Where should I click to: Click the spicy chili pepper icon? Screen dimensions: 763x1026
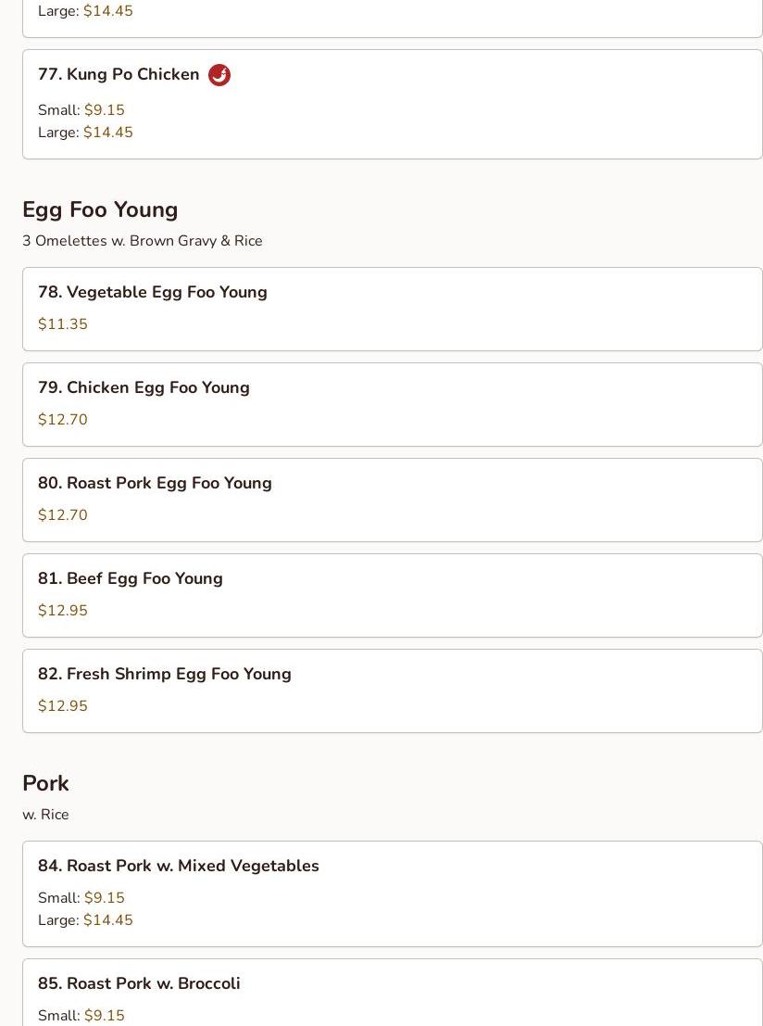click(219, 75)
